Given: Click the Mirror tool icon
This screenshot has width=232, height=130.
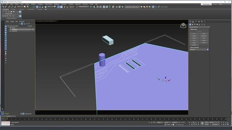Looking at the screenshot, I should 91,7.
